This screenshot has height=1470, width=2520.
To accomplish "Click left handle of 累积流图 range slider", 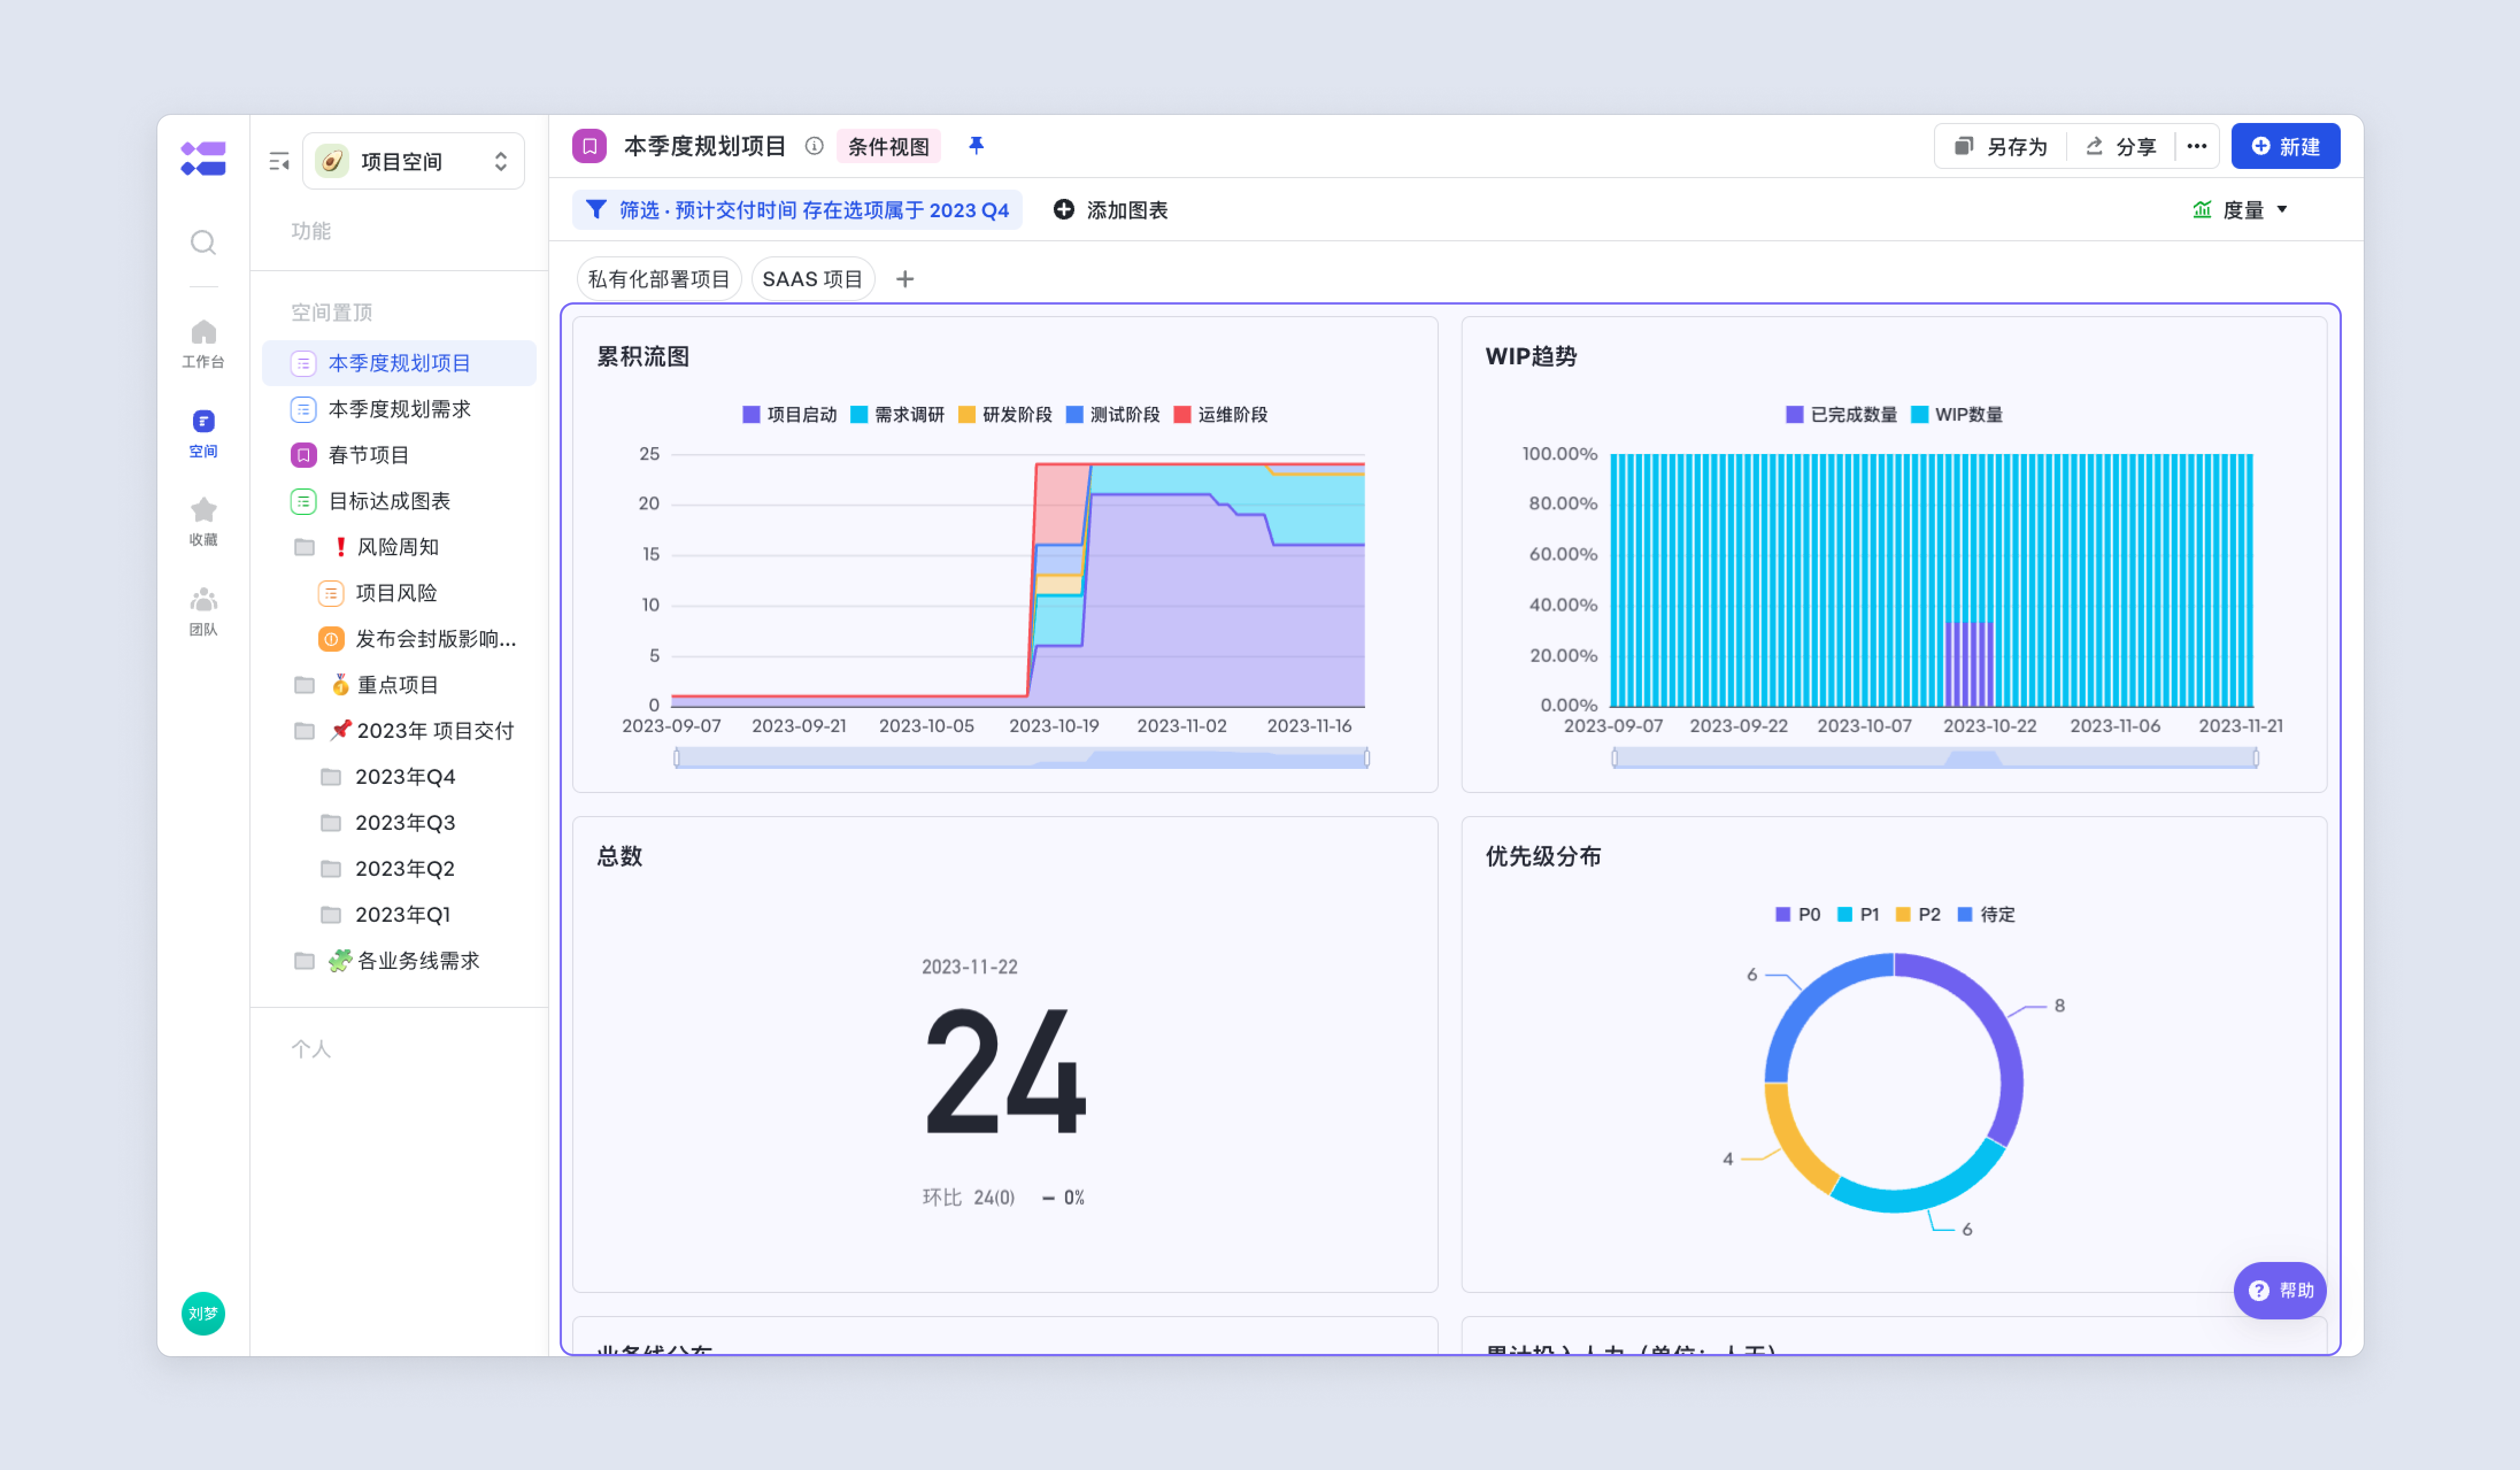I will coord(677,758).
